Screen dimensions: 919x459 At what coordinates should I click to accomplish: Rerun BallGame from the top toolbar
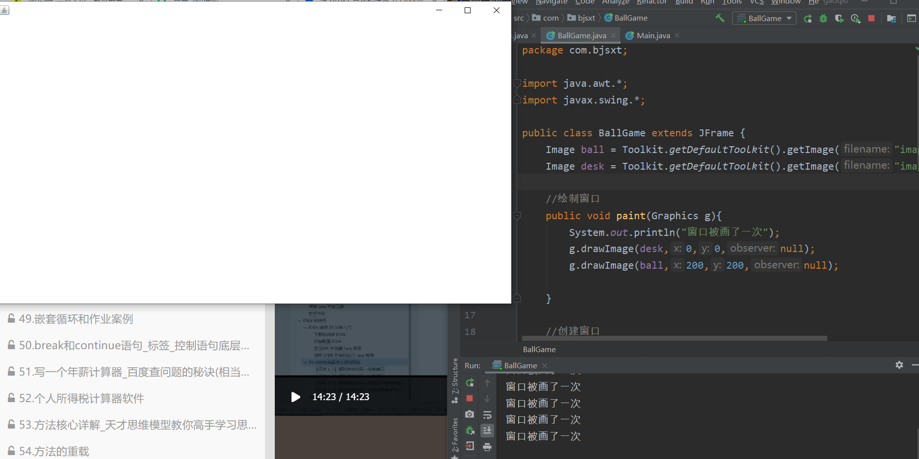click(x=808, y=19)
